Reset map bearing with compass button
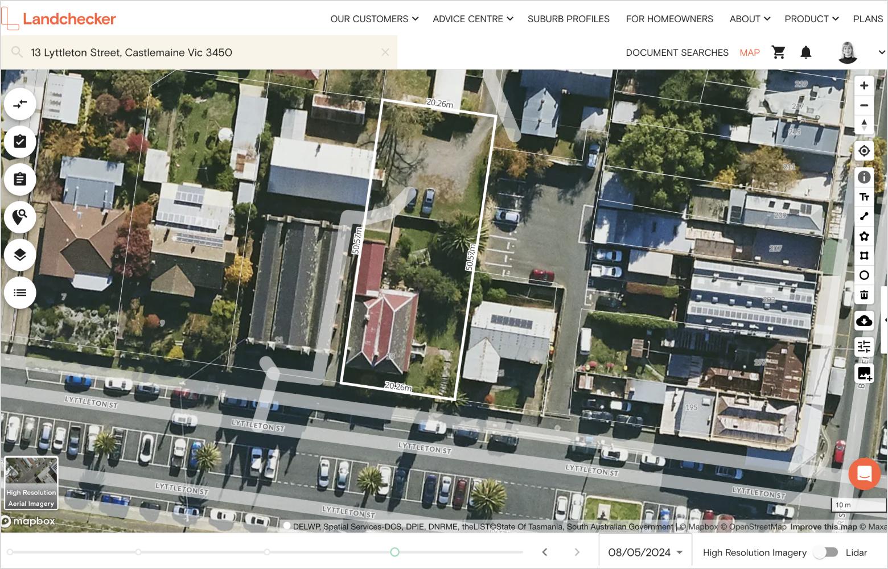 tap(864, 125)
